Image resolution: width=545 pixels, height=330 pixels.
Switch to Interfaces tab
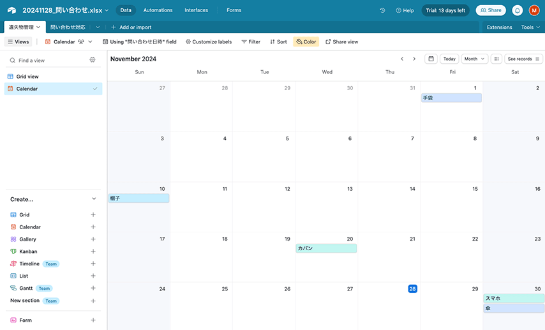[x=196, y=10]
